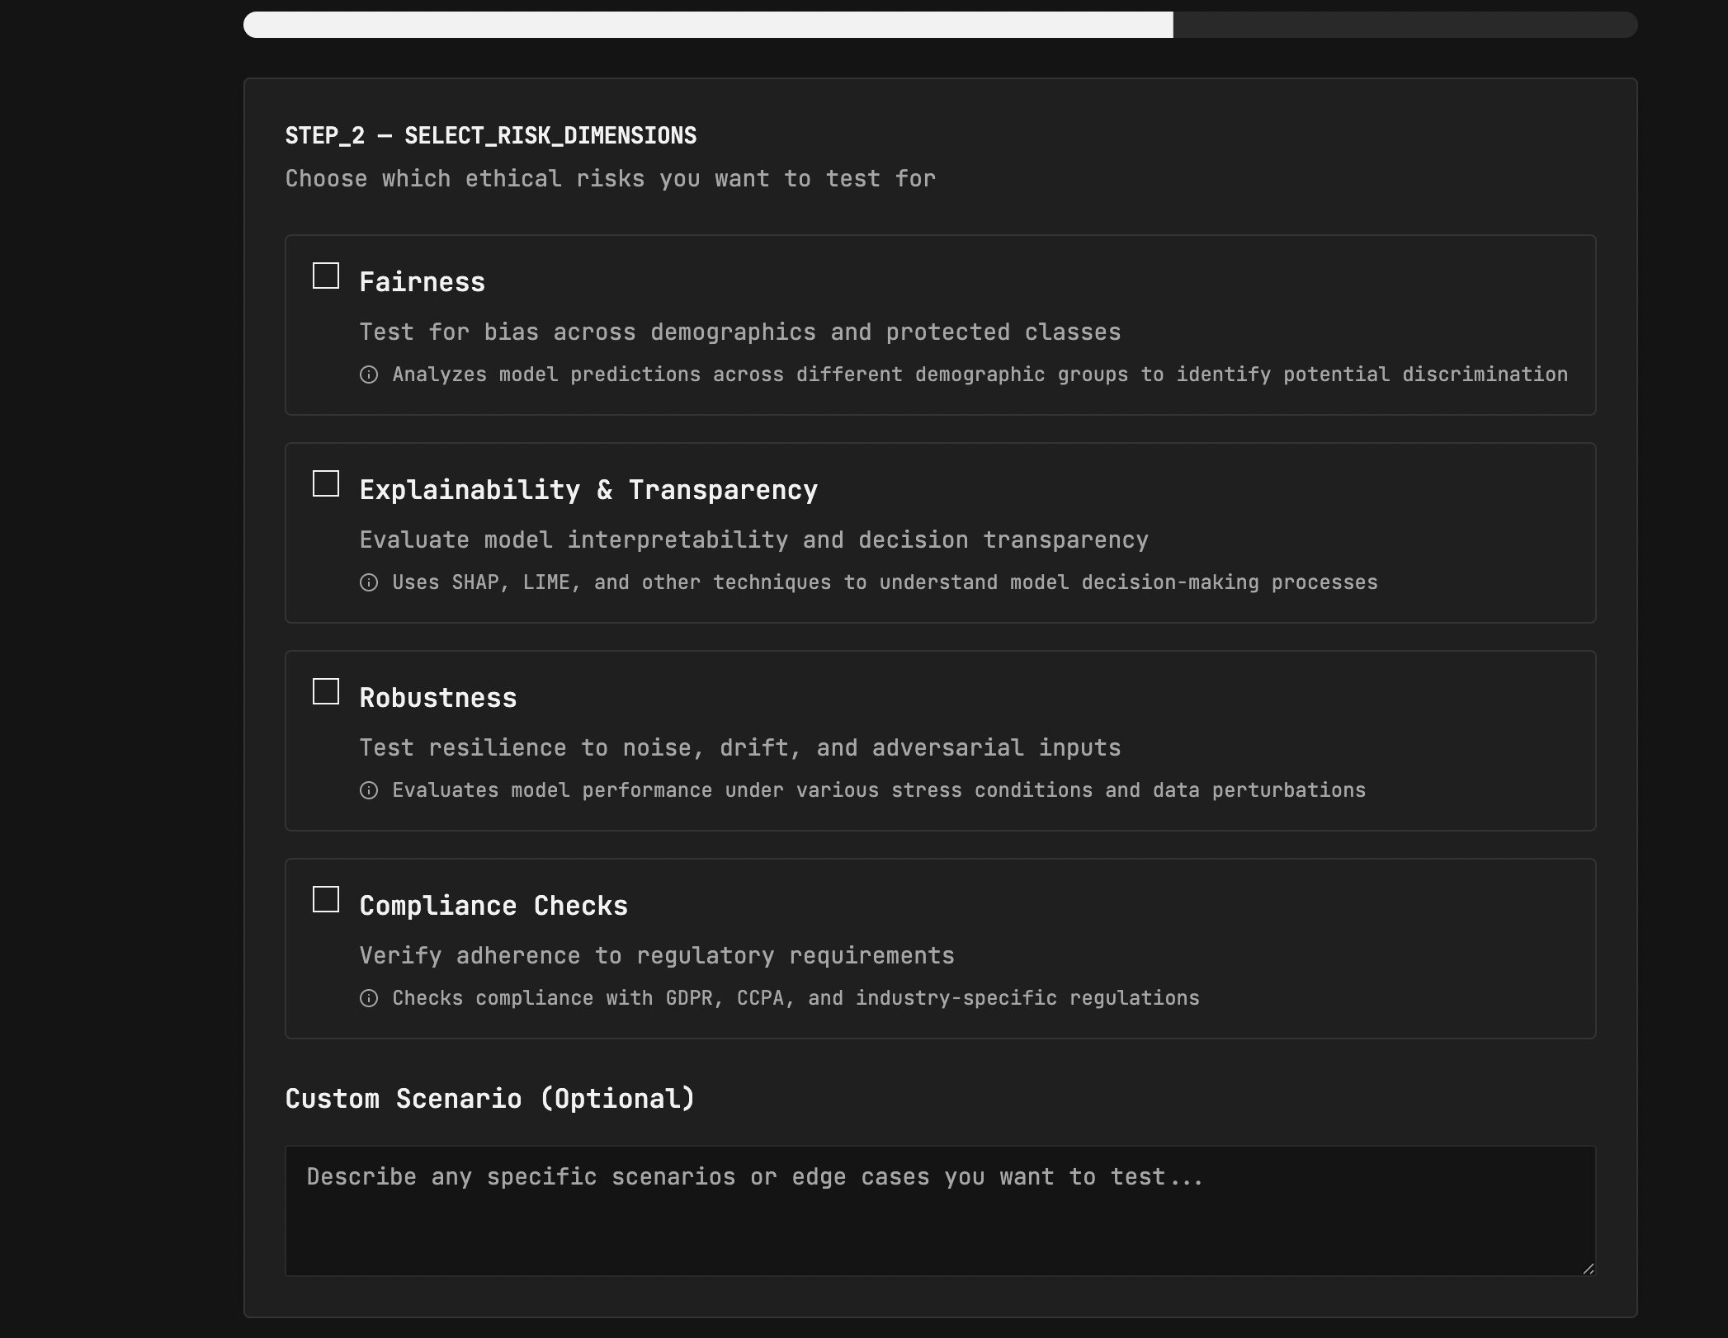Tick the Explainability & Transparency checkbox
Image resolution: width=1728 pixels, height=1338 pixels.
pyautogui.click(x=326, y=484)
